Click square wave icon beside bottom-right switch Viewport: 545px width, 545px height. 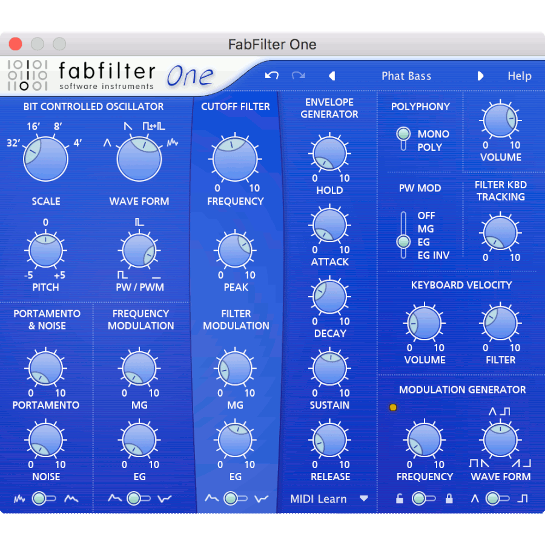pos(523,499)
